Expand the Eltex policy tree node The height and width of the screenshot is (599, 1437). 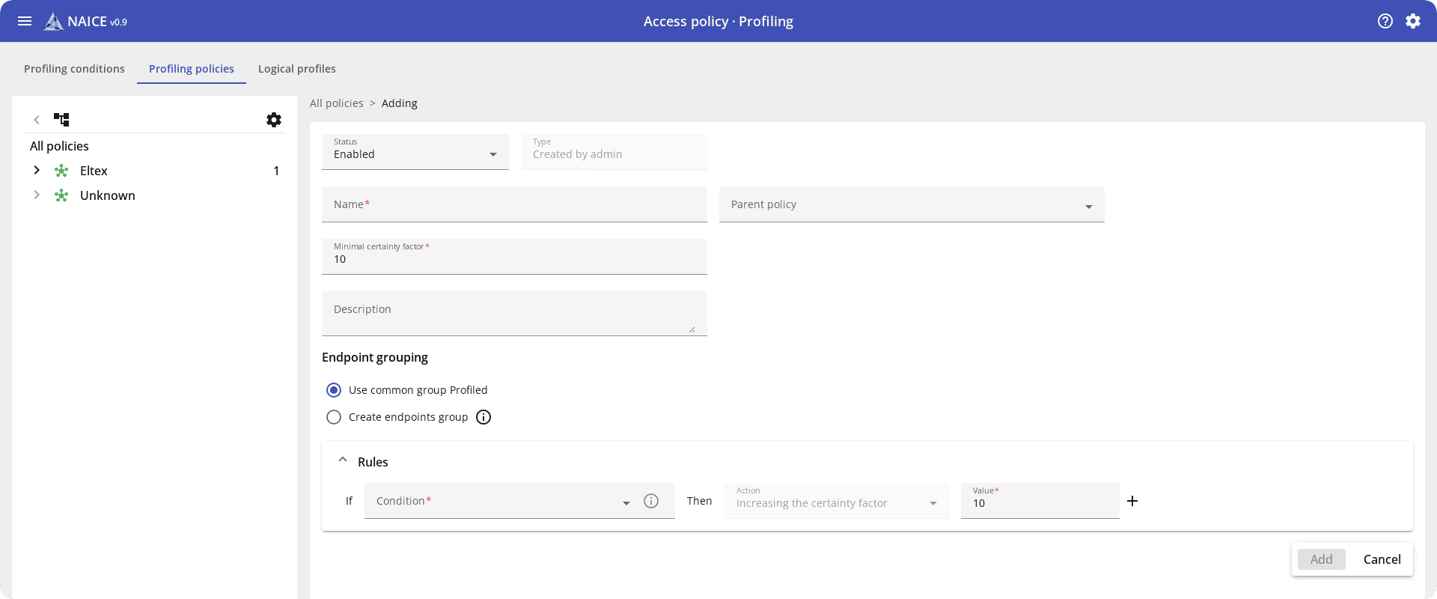pos(37,171)
